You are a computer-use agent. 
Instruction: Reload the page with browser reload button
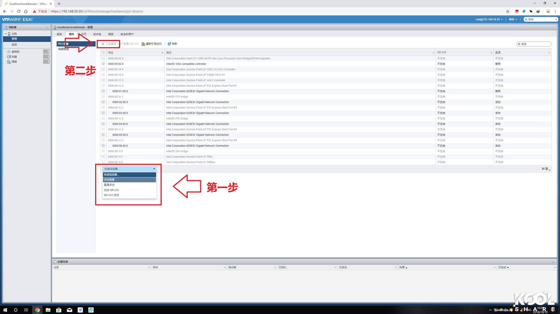[x=19, y=11]
